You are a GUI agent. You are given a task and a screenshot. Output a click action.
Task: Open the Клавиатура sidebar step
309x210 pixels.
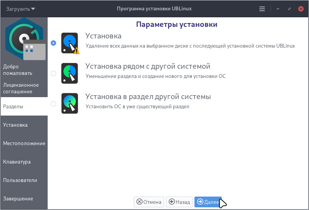tap(24, 162)
